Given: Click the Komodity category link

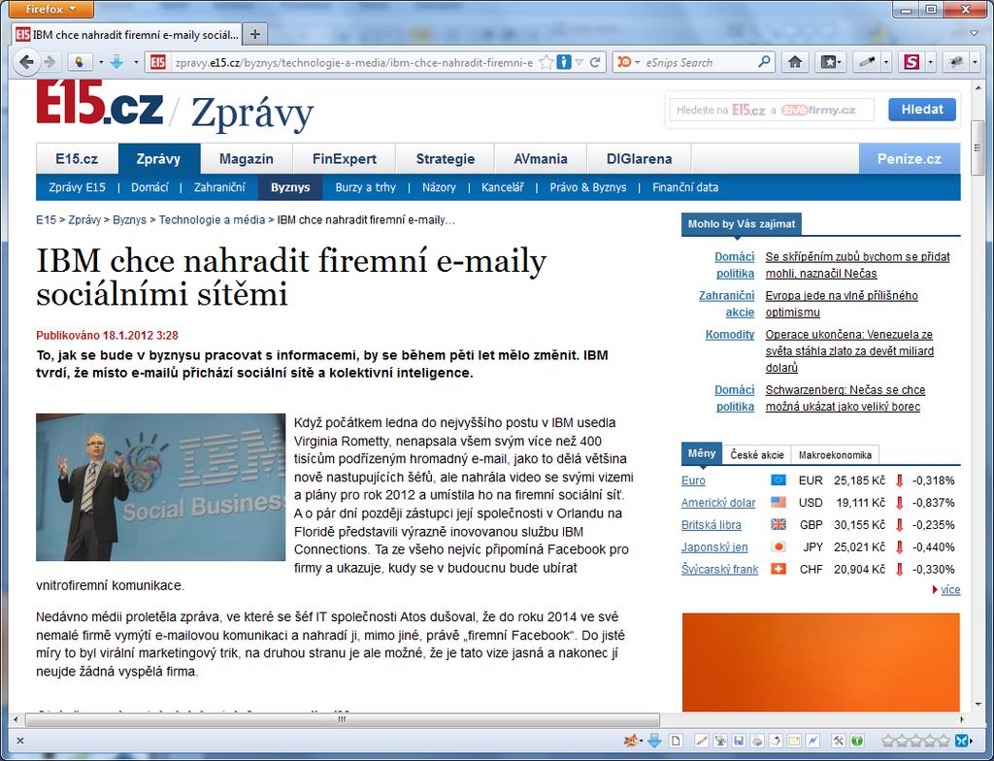Looking at the screenshot, I should (x=730, y=334).
